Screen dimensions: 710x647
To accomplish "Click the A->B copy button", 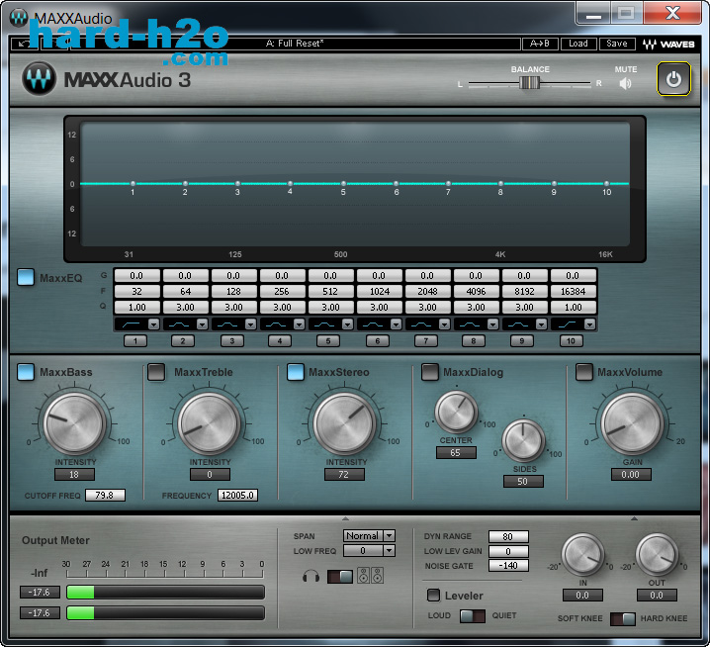I will [x=540, y=44].
